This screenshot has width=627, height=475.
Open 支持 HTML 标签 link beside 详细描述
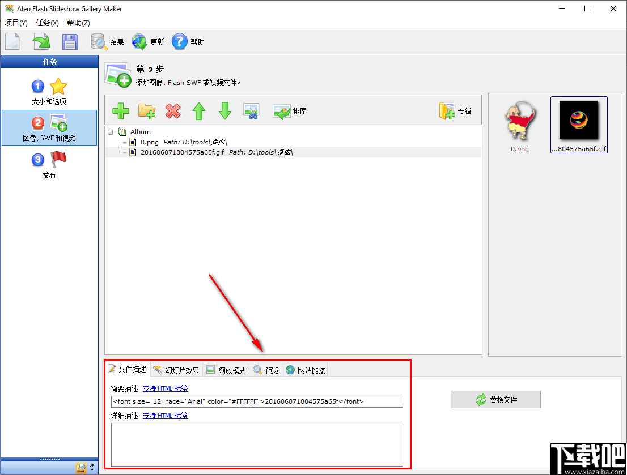coord(165,416)
